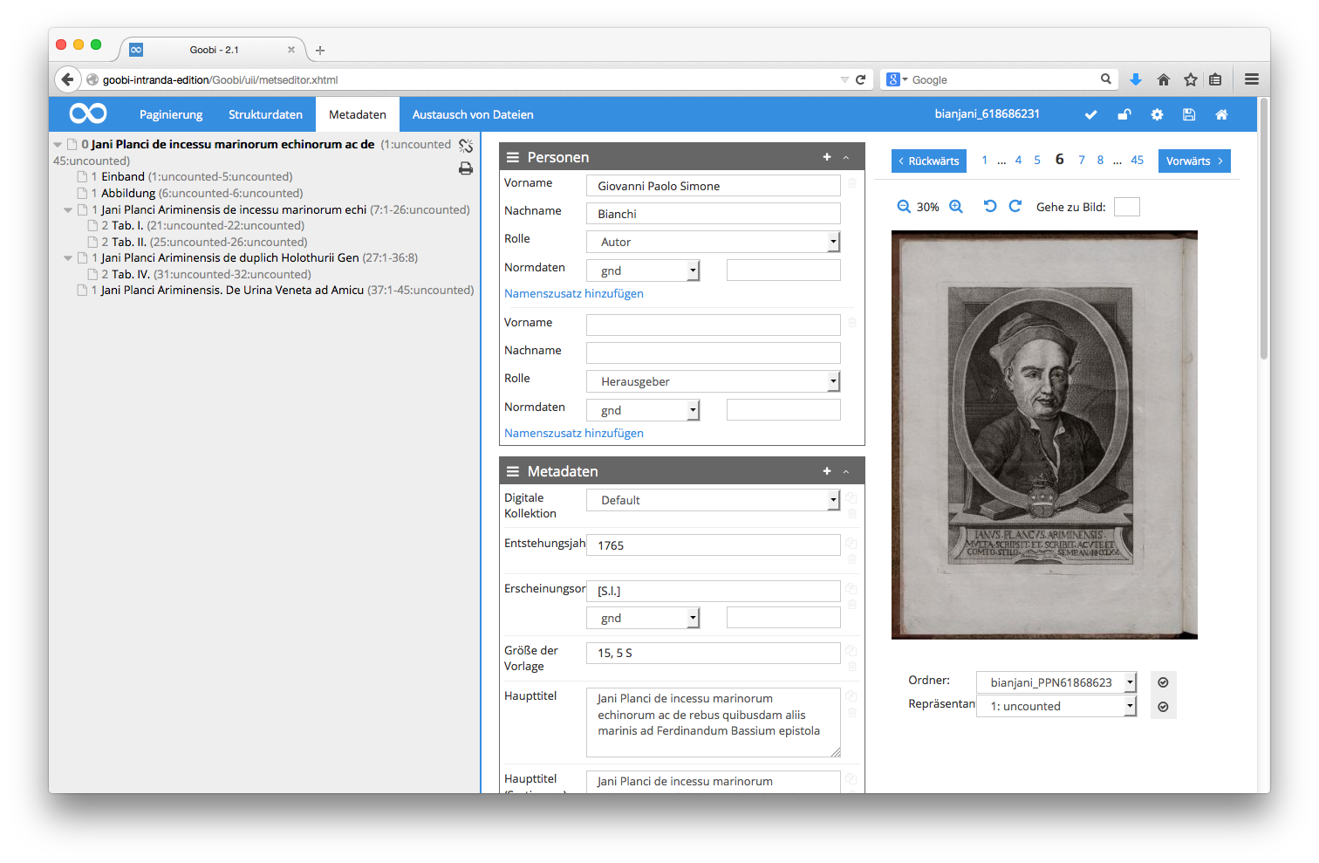Screen dimensions: 1319x863
Task: Click the unlock padlock icon in the toolbar
Action: pos(1124,114)
